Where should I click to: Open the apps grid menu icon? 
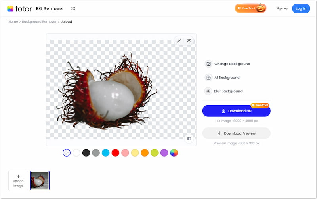point(73,8)
